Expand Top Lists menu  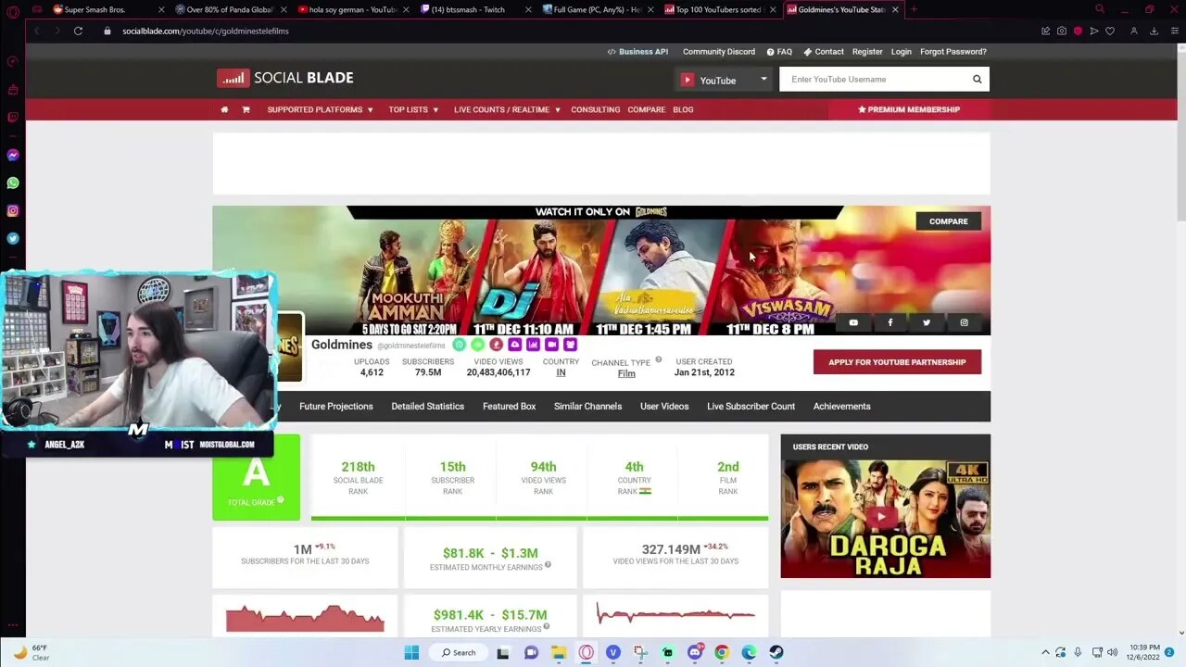pyautogui.click(x=413, y=109)
